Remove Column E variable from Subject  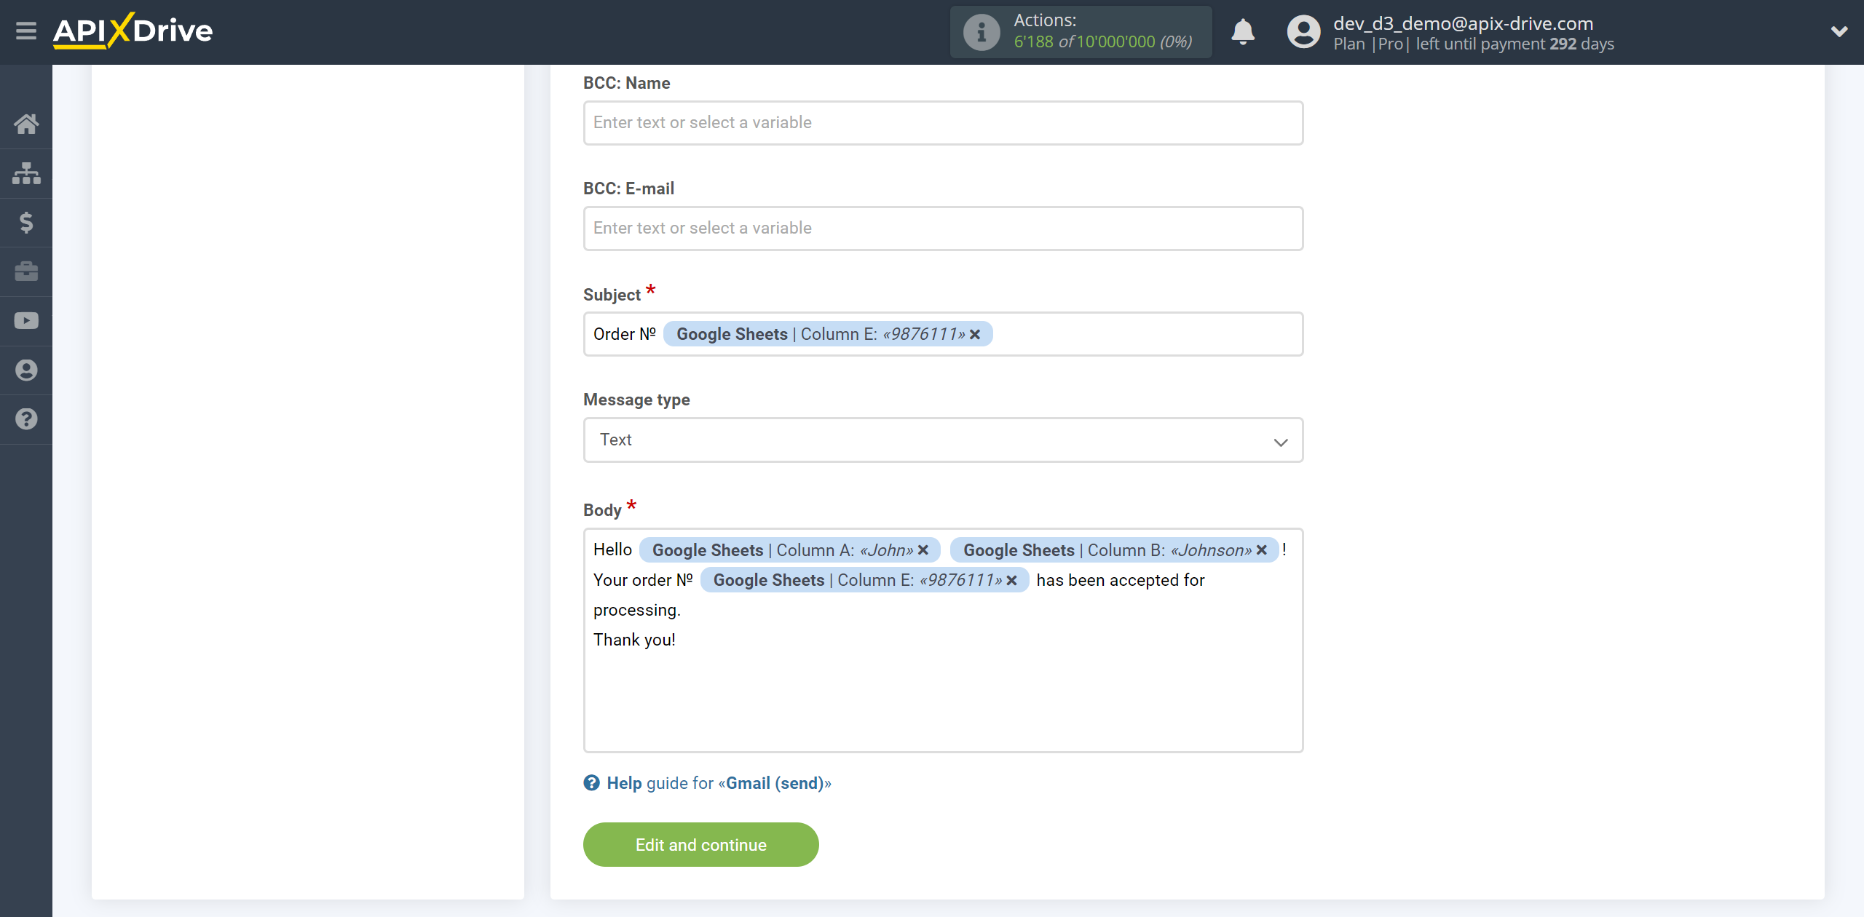(975, 334)
